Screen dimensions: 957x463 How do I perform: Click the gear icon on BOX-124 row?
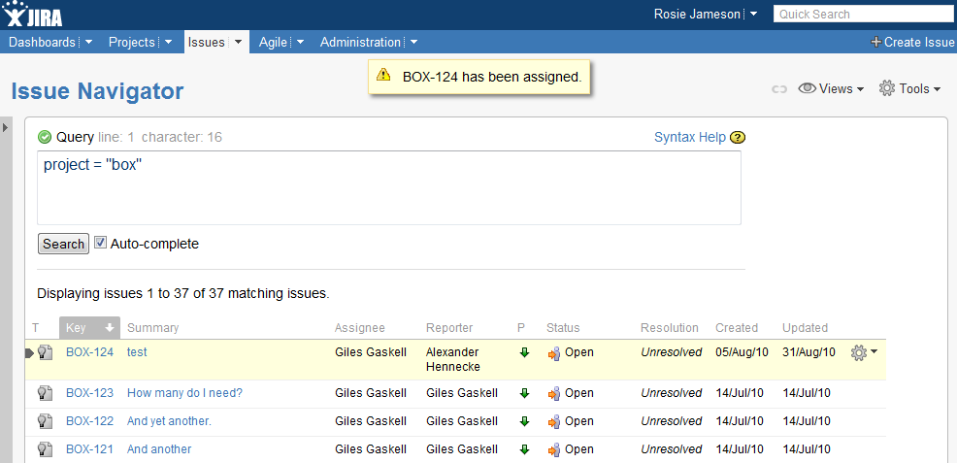coord(858,352)
